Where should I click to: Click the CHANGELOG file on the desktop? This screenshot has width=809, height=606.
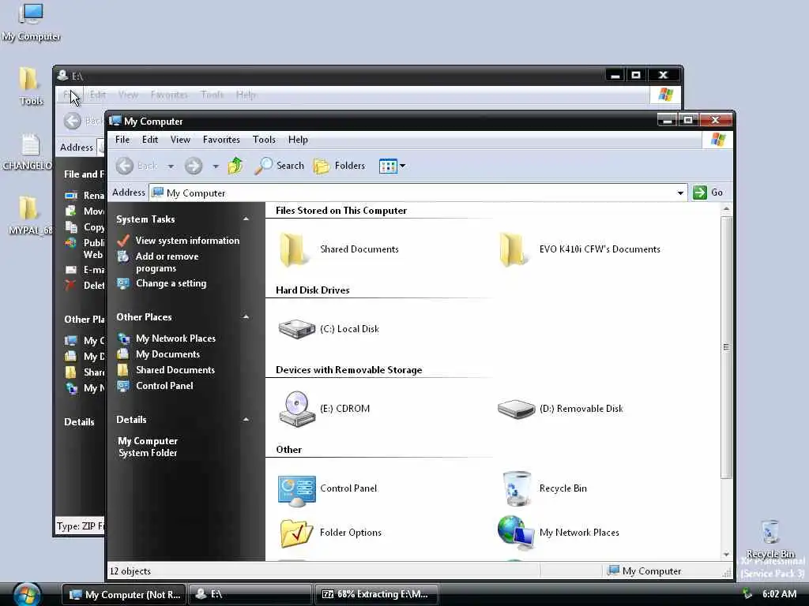tap(28, 152)
